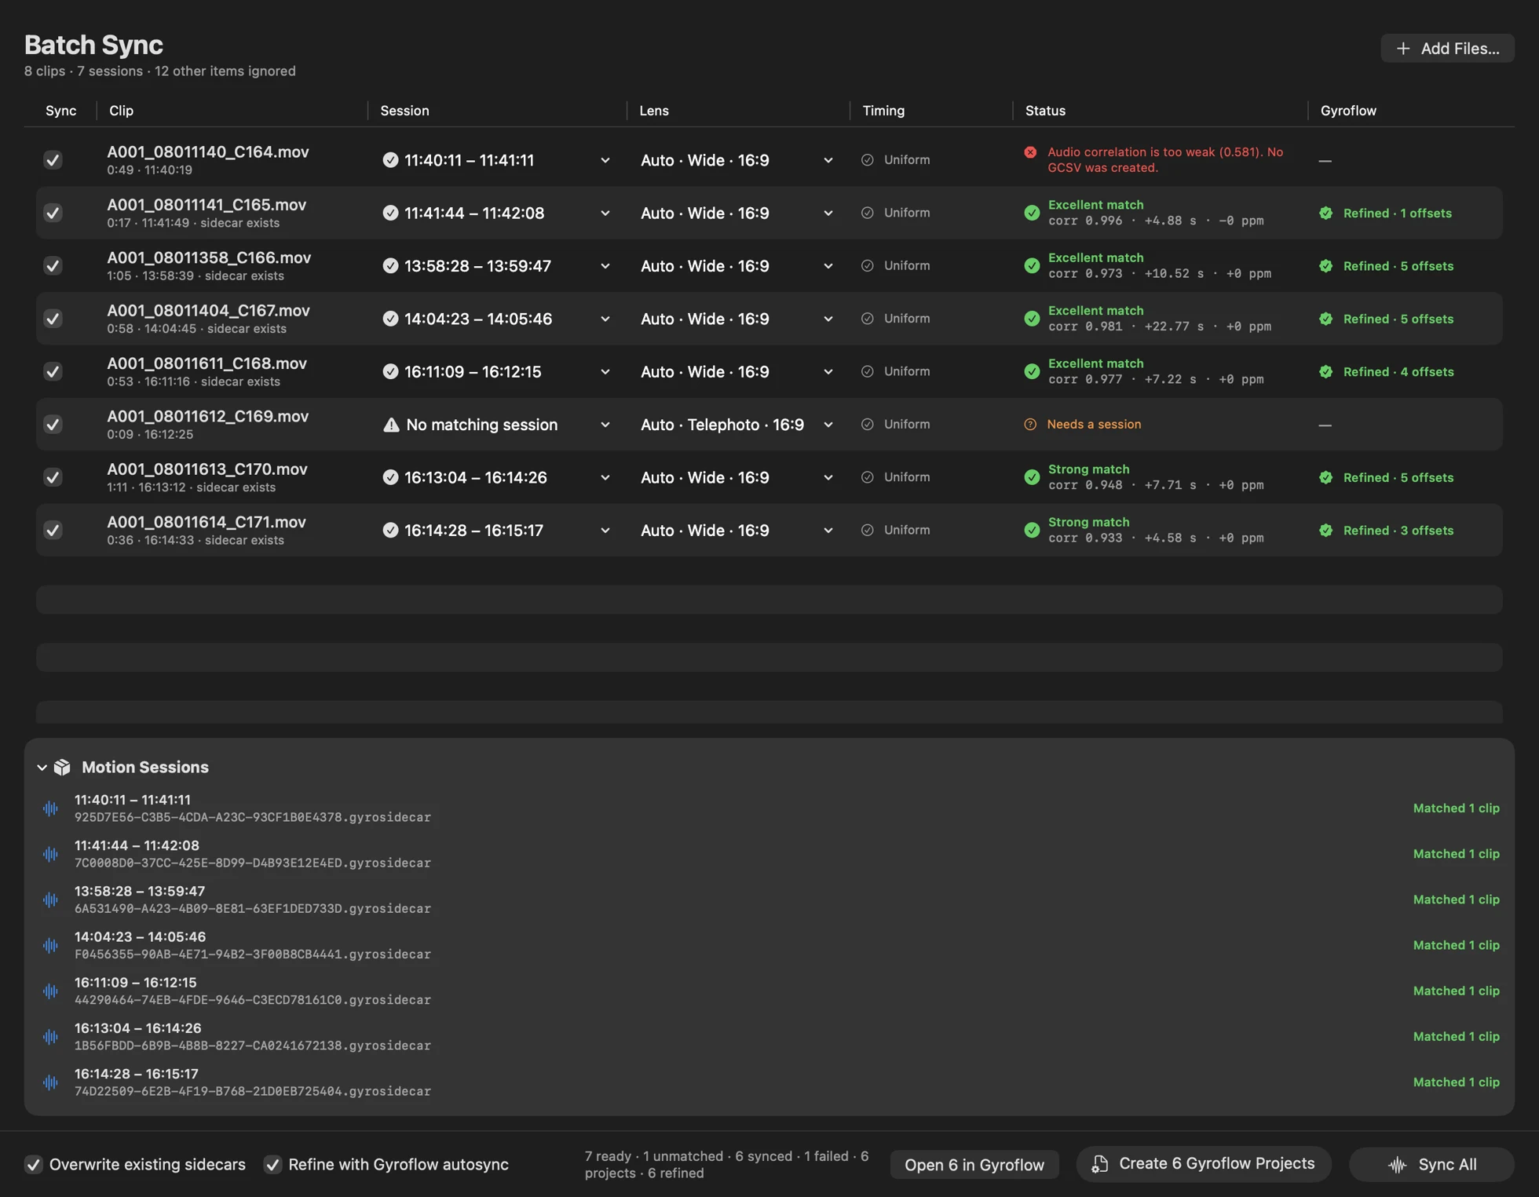Image resolution: width=1539 pixels, height=1197 pixels.
Task: Click the Uniform timing icon for C171
Action: point(867,531)
